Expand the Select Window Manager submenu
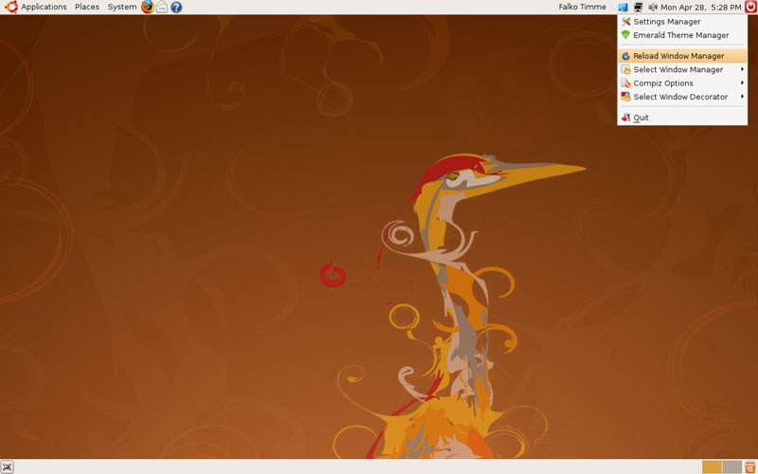This screenshot has width=758, height=474. (x=682, y=69)
